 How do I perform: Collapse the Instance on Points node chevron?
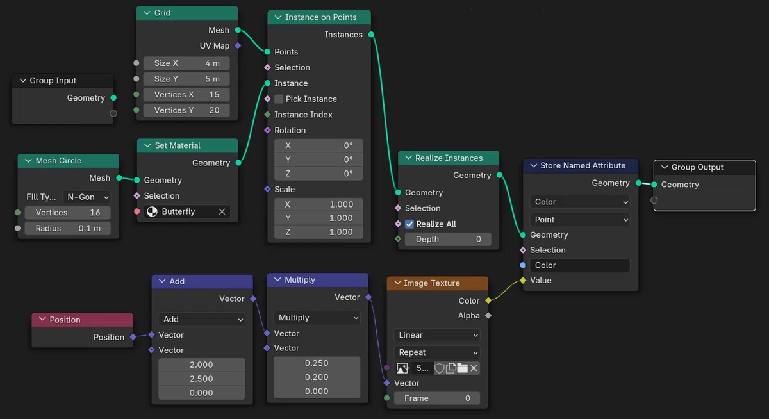277,17
